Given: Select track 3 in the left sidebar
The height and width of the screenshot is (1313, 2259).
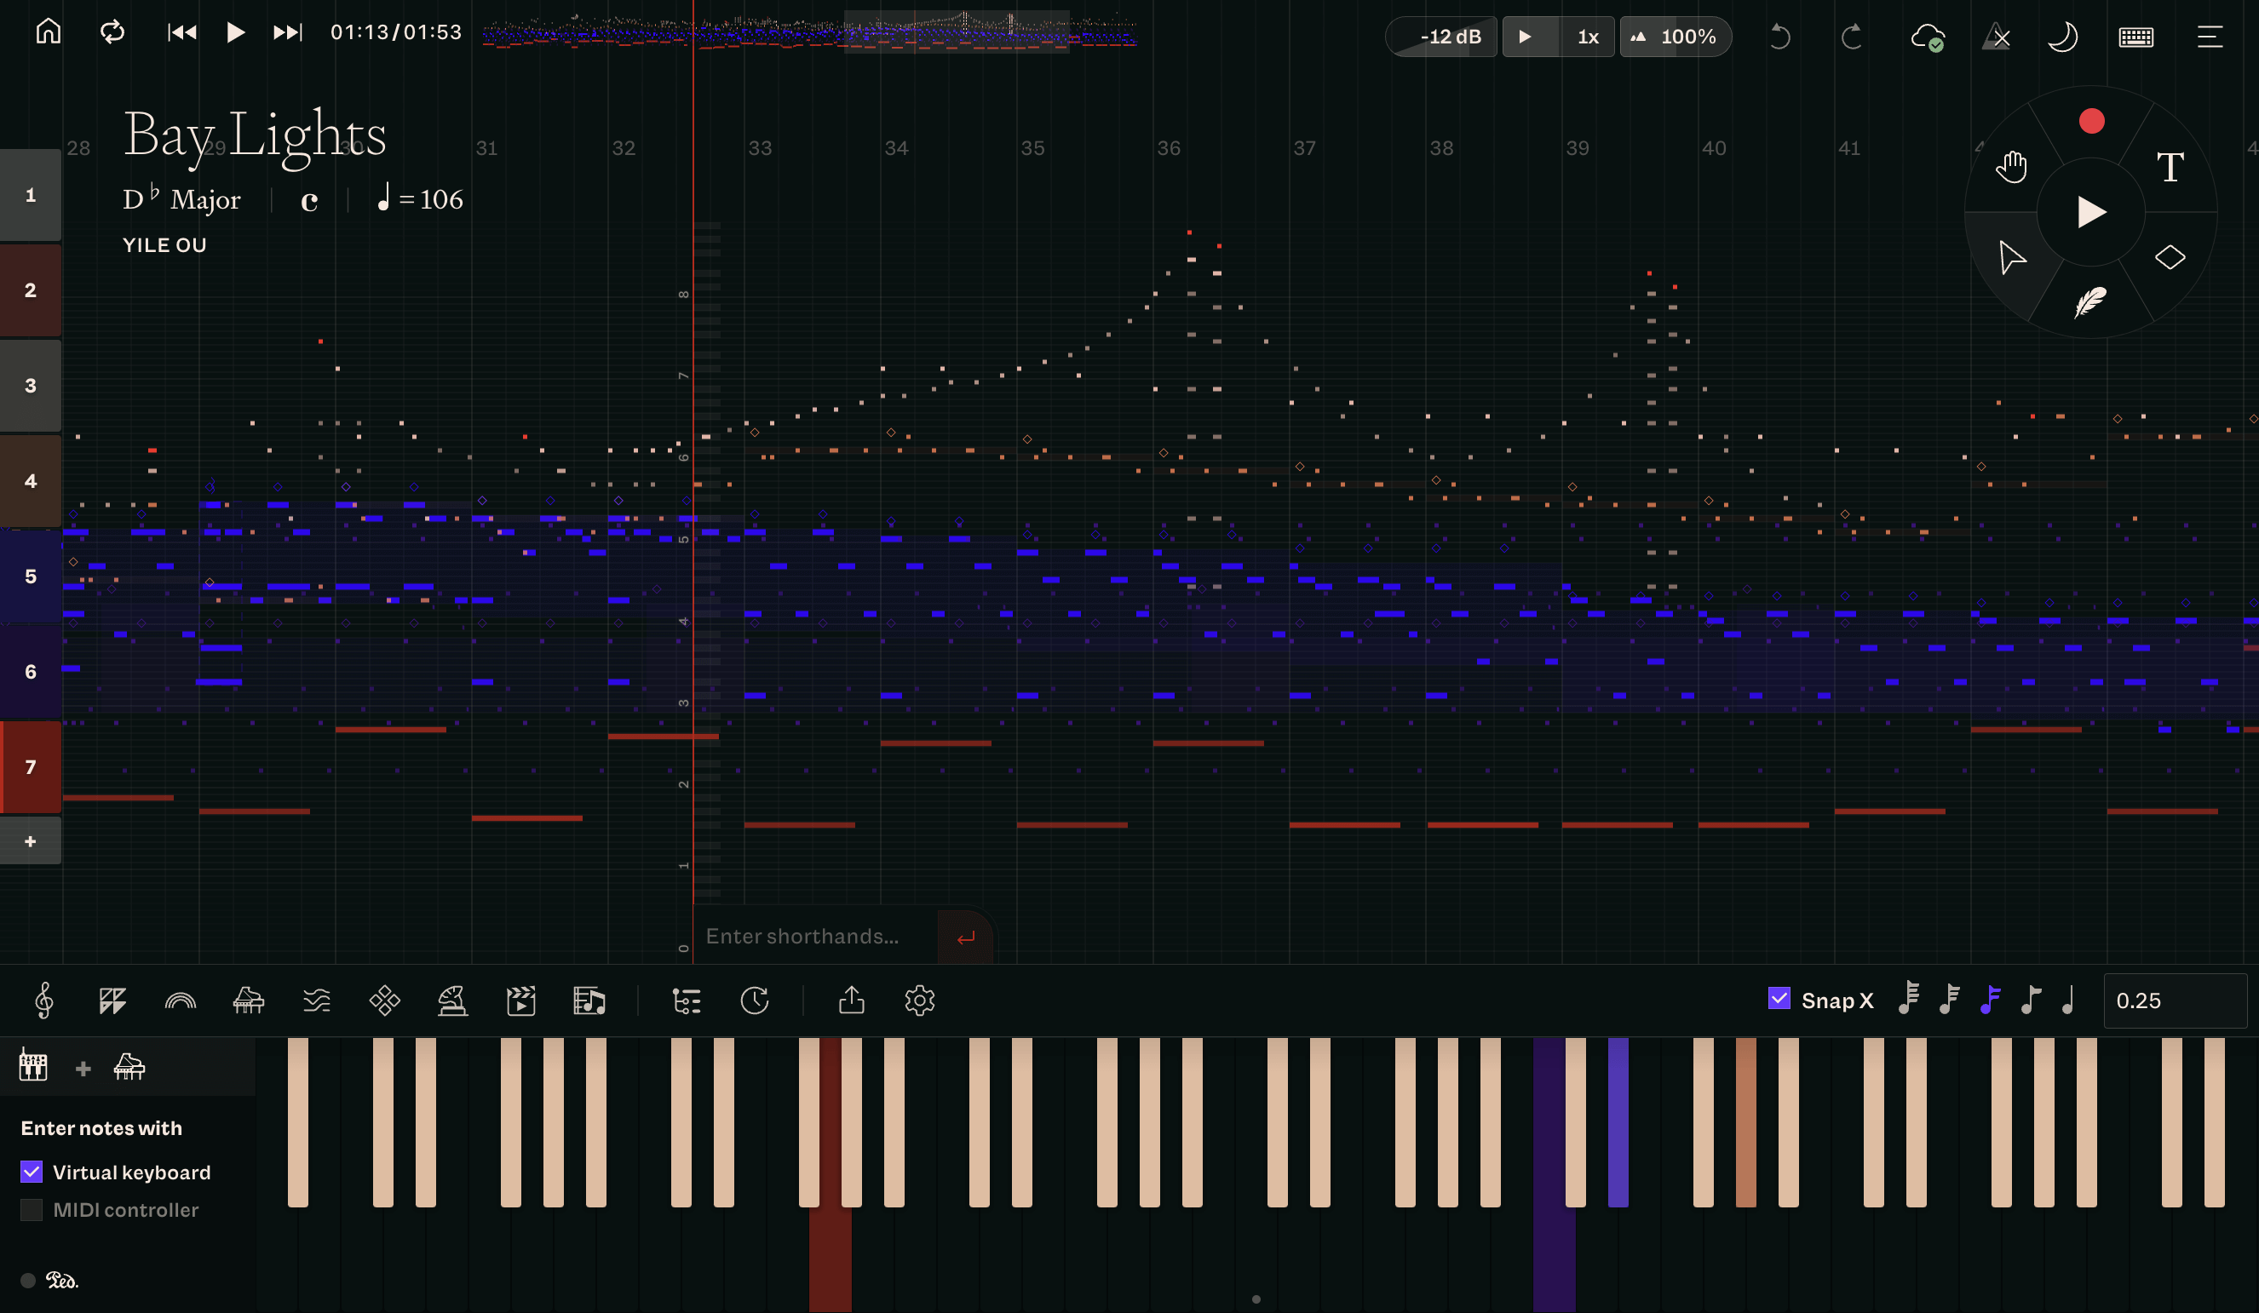Looking at the screenshot, I should pos(30,386).
